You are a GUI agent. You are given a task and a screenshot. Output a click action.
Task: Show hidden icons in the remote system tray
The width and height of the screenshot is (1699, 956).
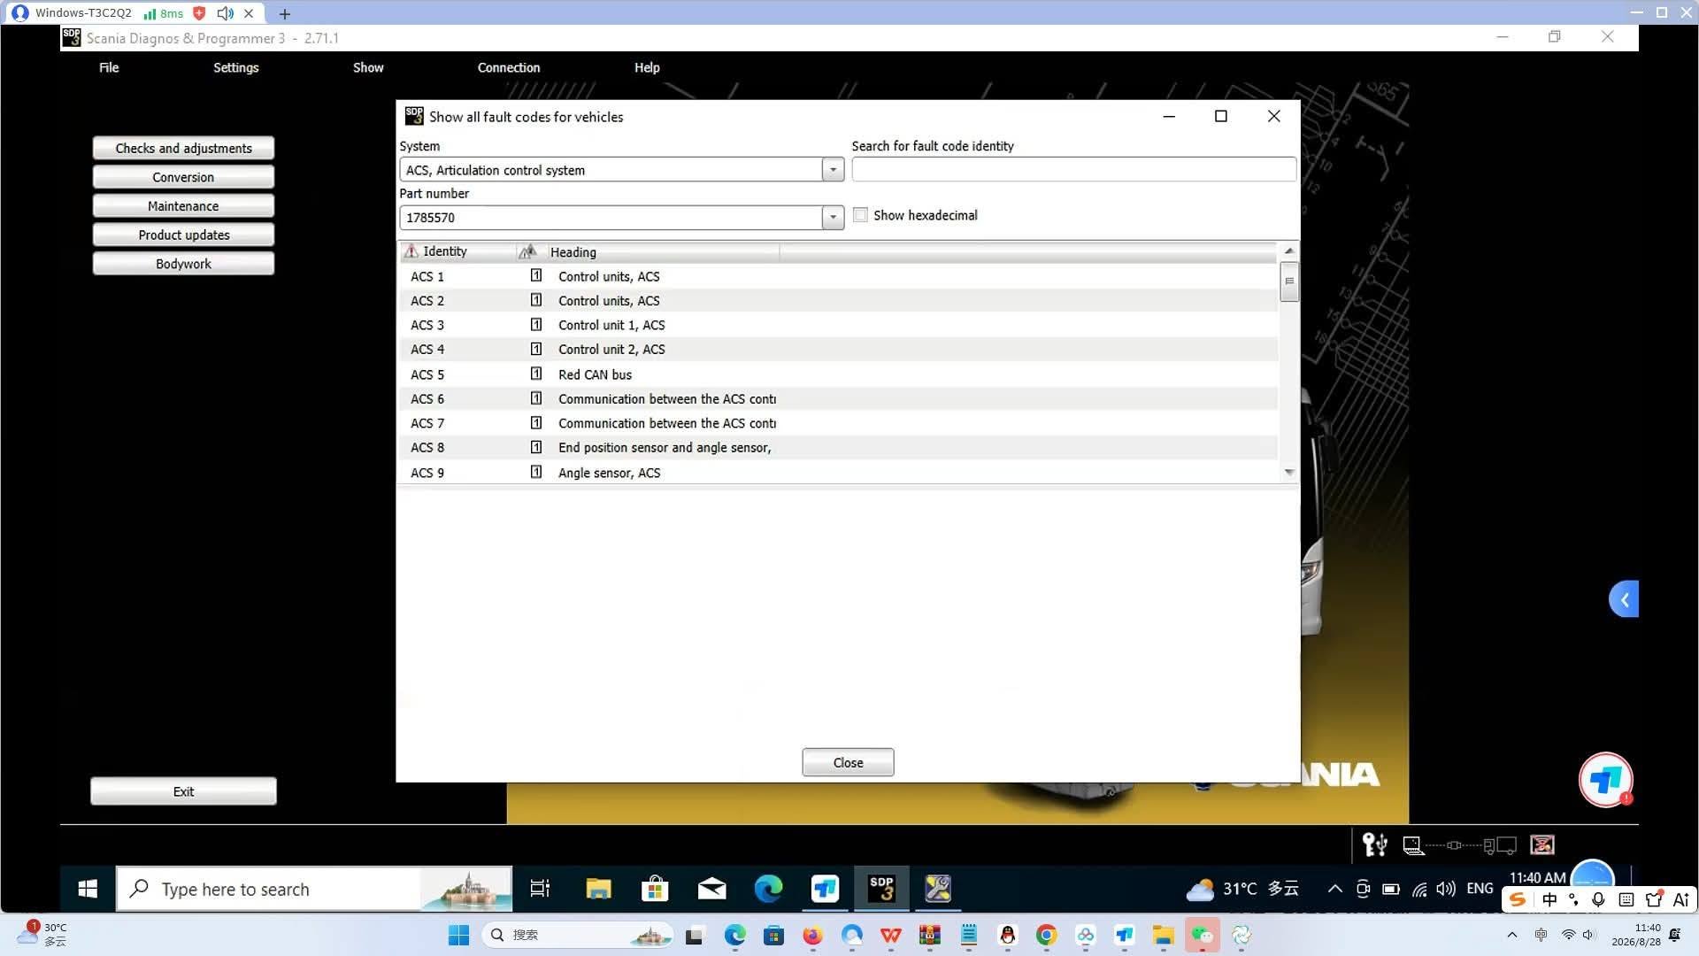(x=1334, y=889)
